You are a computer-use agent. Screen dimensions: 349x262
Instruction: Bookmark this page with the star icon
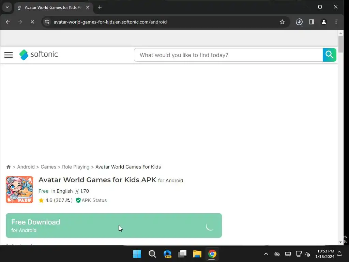click(x=282, y=22)
